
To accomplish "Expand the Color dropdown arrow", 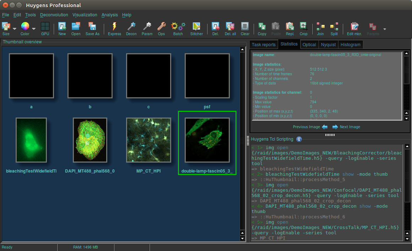I will pyautogui.click(x=34, y=29).
